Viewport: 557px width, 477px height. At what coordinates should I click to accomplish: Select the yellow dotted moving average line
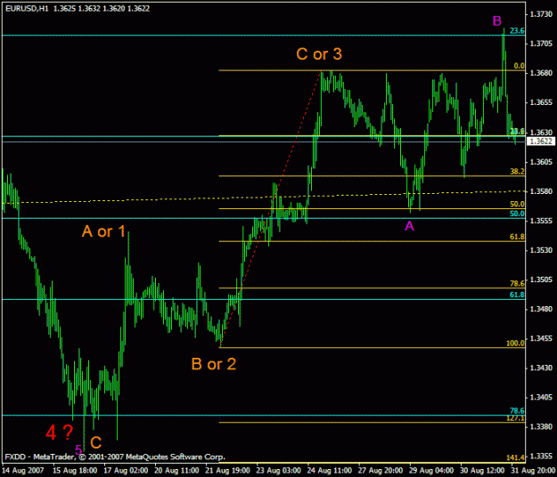point(264,198)
